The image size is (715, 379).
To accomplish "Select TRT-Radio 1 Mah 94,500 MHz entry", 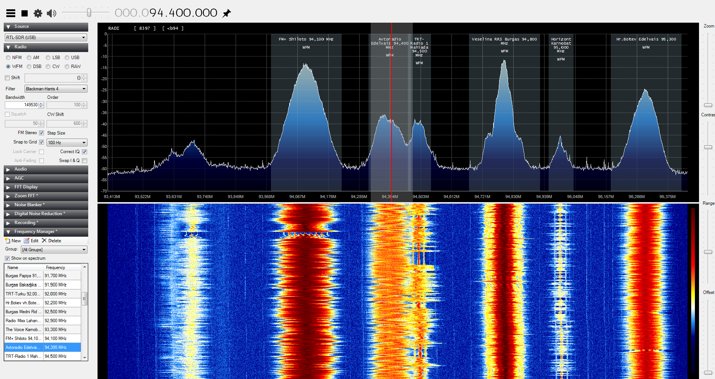I will 42,356.
